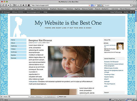Toggle the Highlight all button
Screen dimensions: 137x101
(x=50, y=97)
